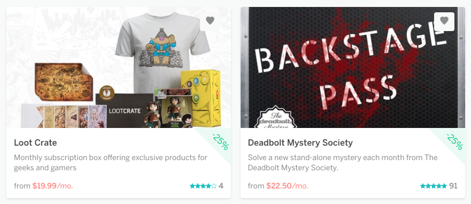Click the review count 91 on Deadbolt Mystery
The width and height of the screenshot is (471, 204).
click(x=453, y=186)
